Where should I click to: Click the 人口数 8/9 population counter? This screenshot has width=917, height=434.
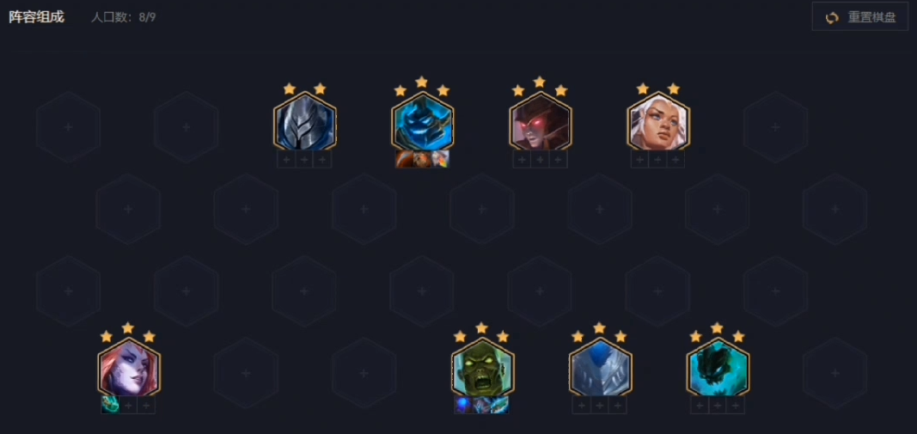click(x=124, y=17)
